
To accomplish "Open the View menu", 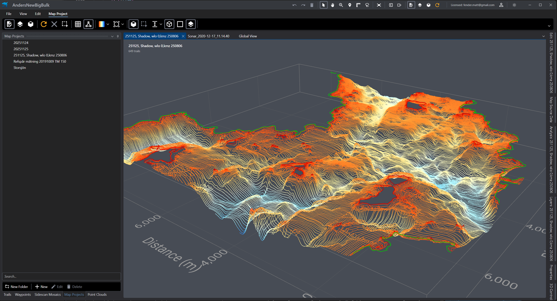I will 23,14.
